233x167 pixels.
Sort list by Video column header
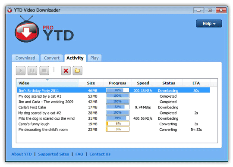click(x=47, y=83)
